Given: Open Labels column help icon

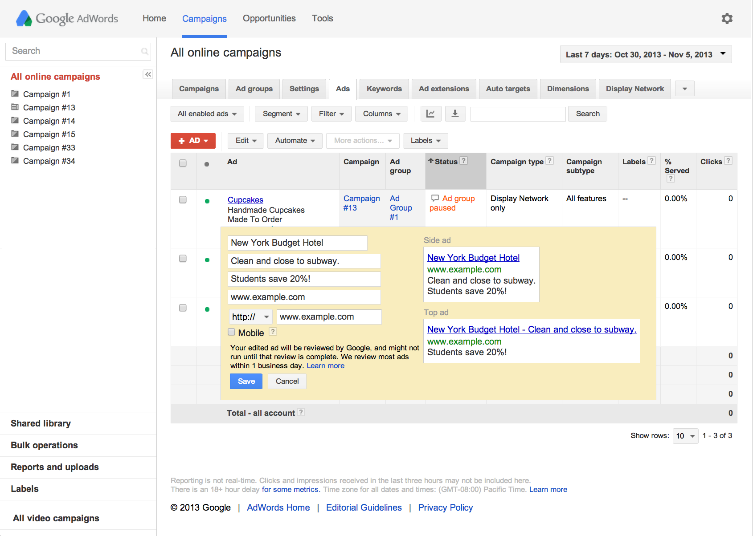Looking at the screenshot, I should tap(652, 161).
